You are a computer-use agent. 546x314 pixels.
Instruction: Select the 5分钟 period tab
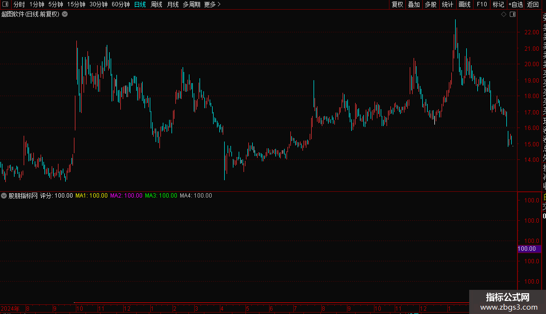pyautogui.click(x=56, y=4)
